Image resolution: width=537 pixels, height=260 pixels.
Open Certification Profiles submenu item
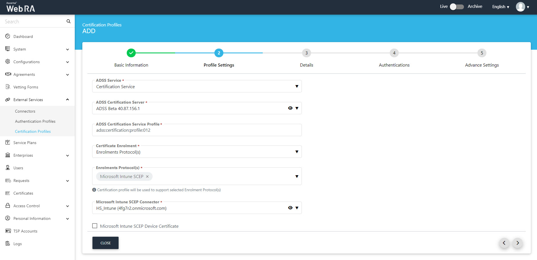[x=33, y=131]
